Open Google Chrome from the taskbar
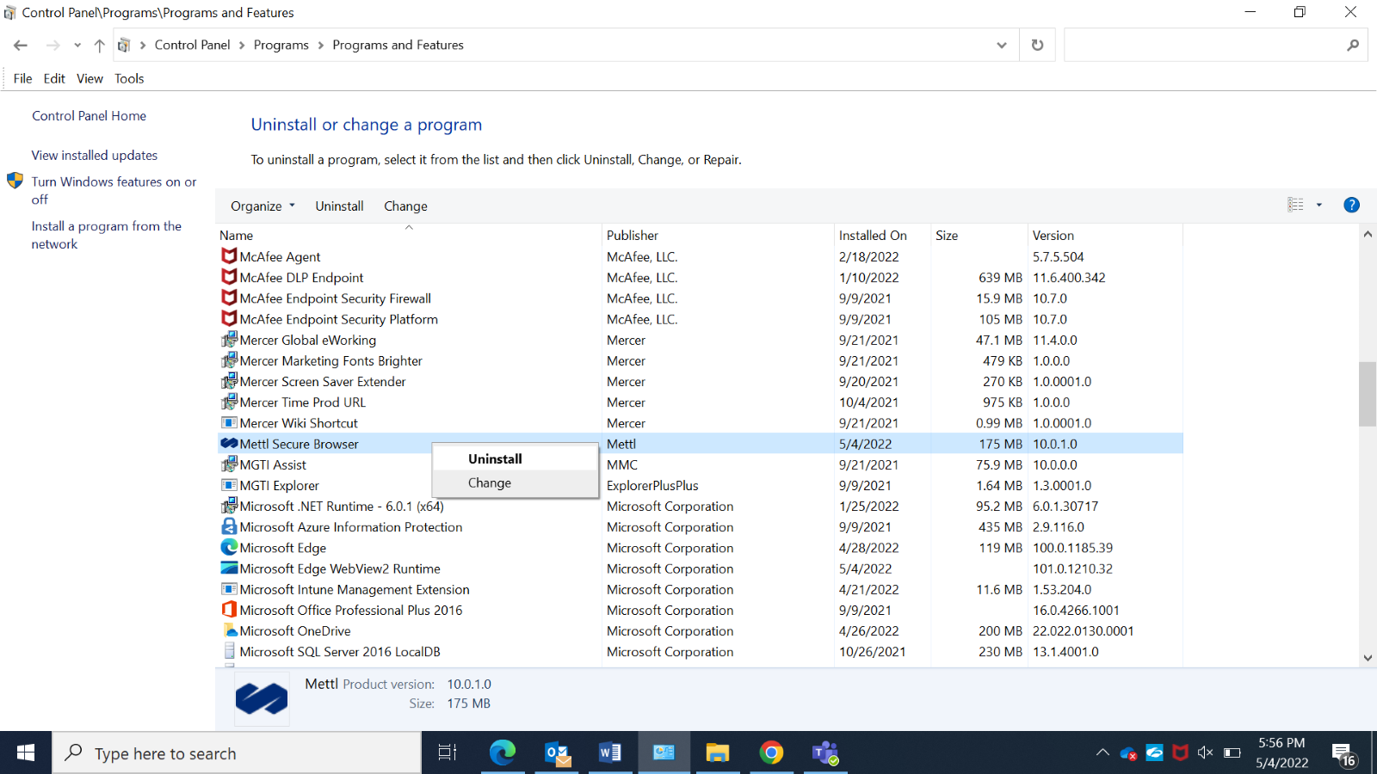Image resolution: width=1377 pixels, height=774 pixels. pos(771,752)
